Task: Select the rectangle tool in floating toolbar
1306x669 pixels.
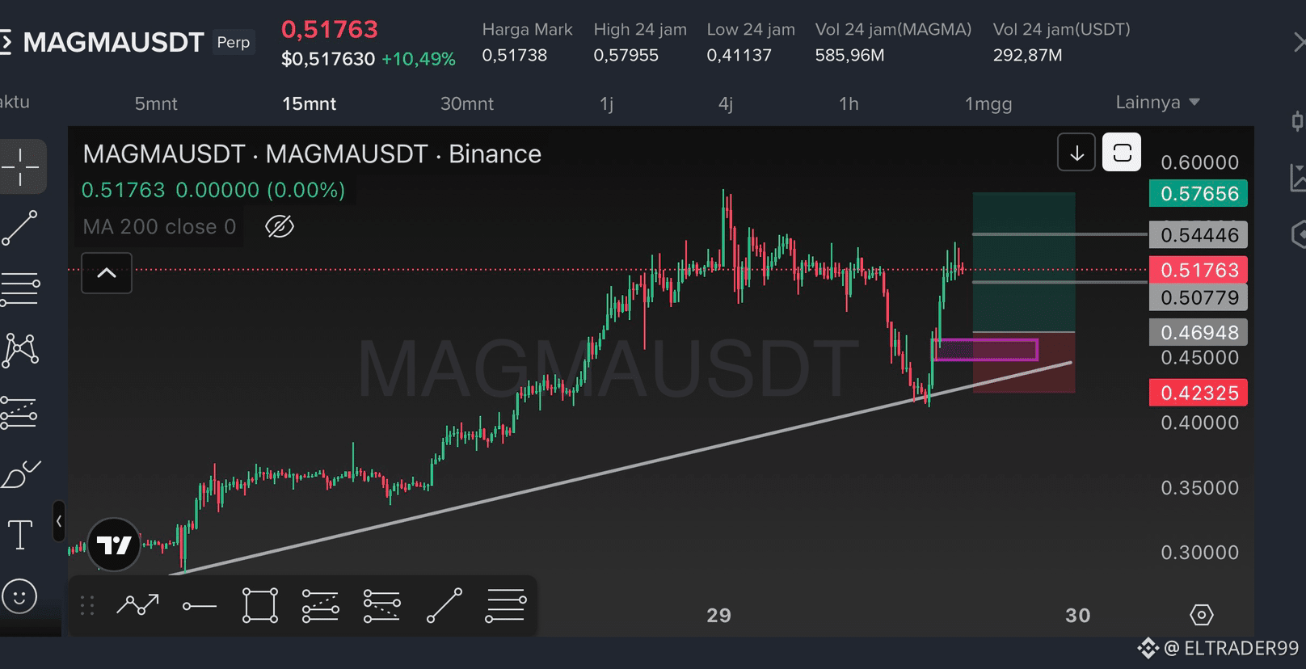Action: click(260, 605)
